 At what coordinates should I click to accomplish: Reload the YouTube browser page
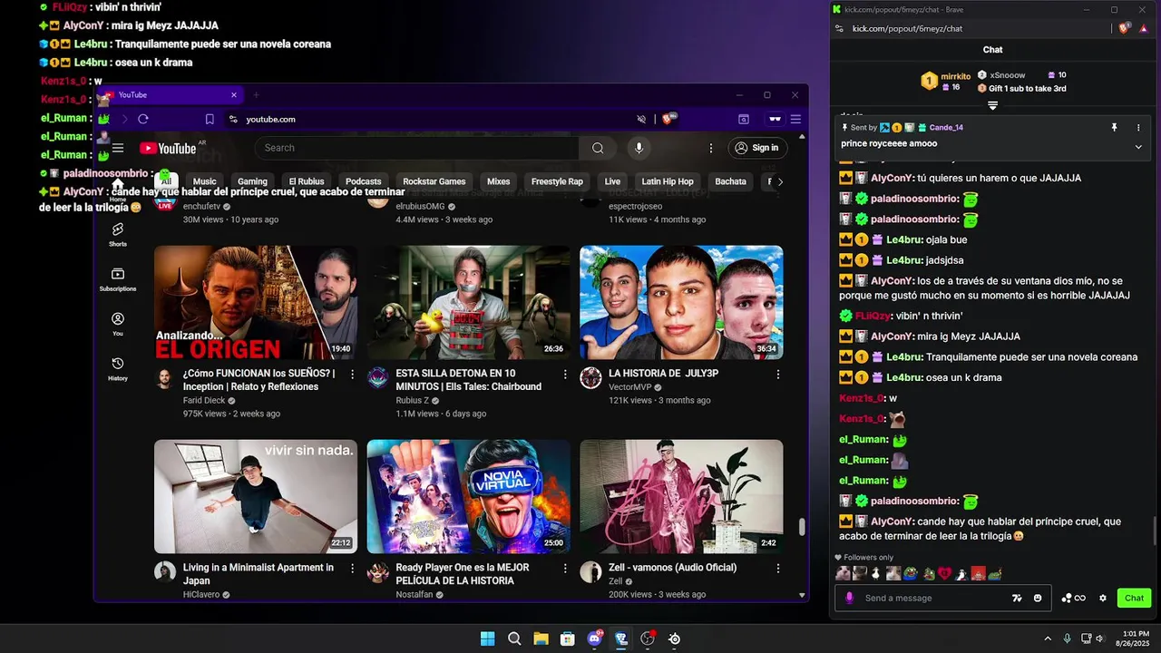click(143, 119)
